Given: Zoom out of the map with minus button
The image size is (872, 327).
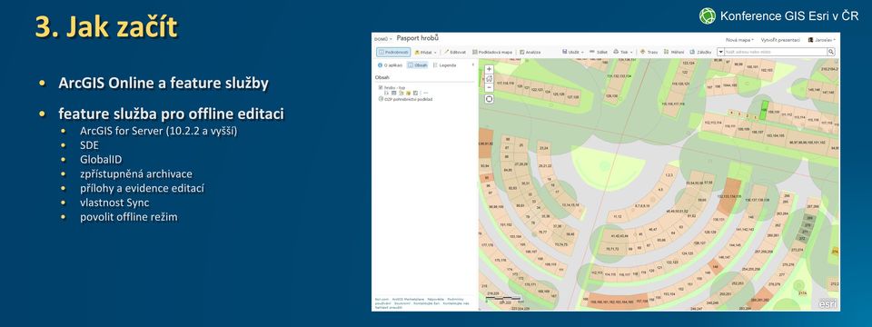Looking at the screenshot, I should 489,87.
